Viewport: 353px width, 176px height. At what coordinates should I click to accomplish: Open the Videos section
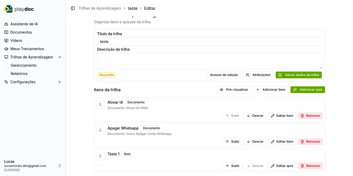click(16, 41)
